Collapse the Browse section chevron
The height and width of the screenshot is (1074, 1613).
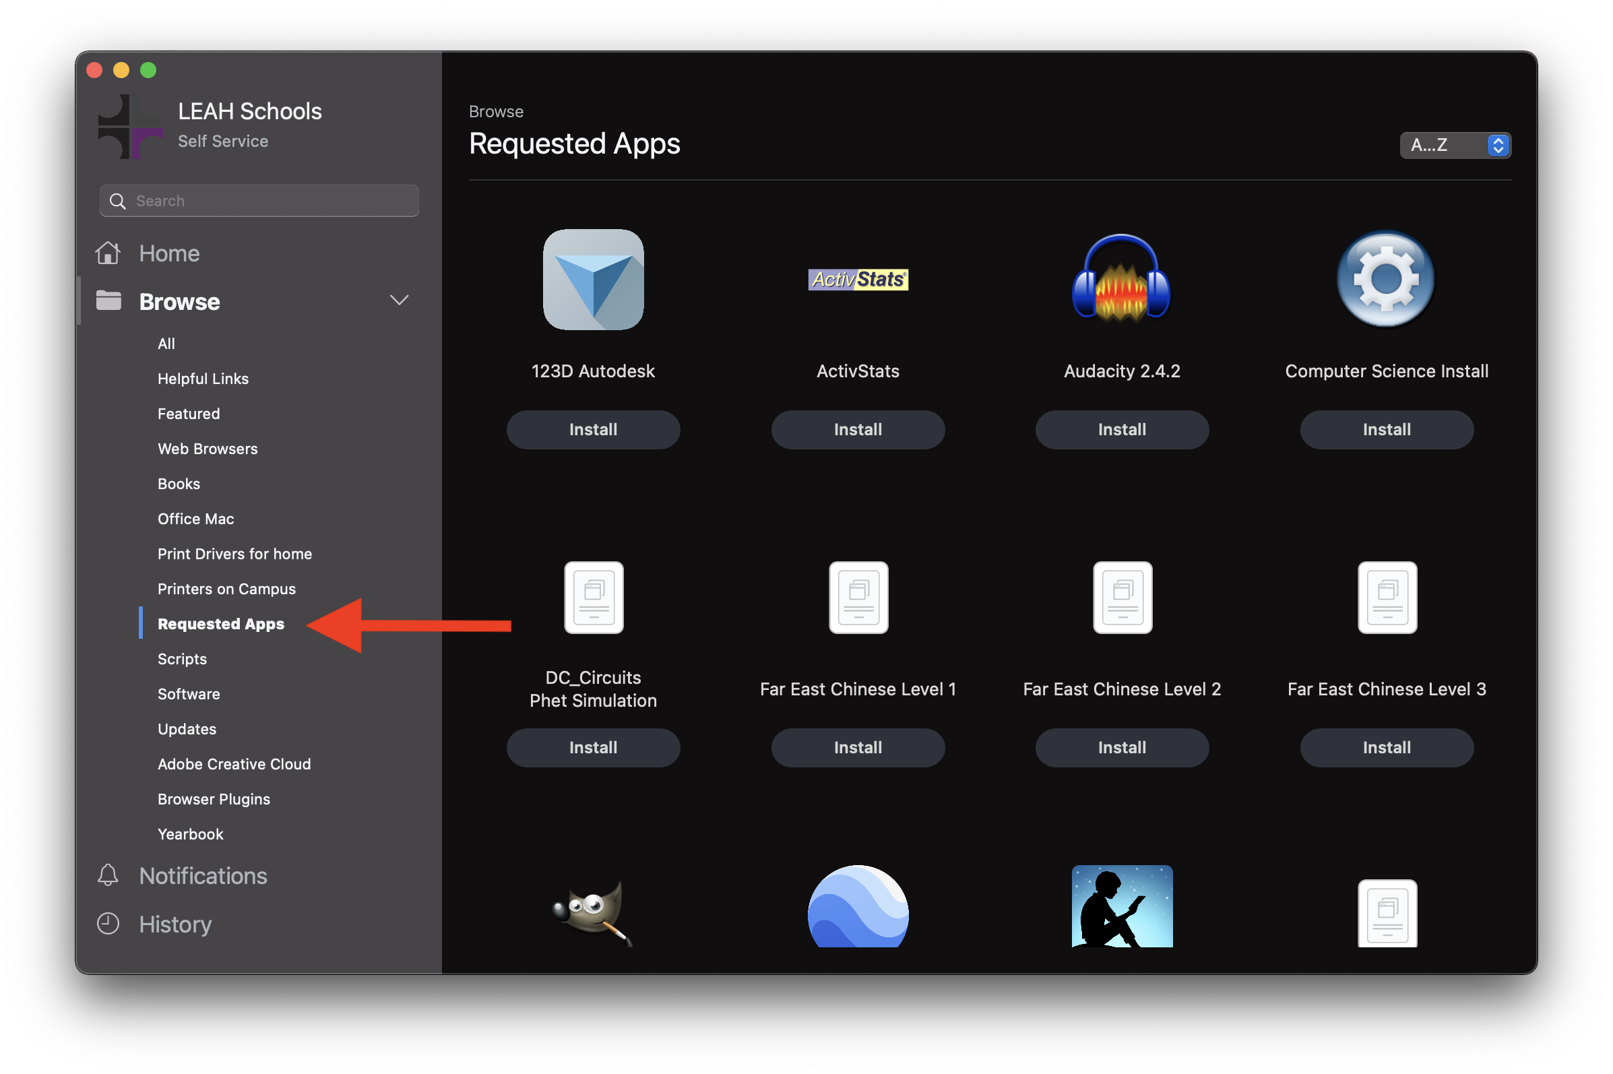pos(399,300)
